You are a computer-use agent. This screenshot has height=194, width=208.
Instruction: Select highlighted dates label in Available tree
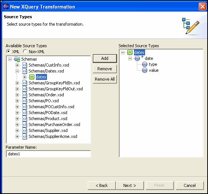41,77
